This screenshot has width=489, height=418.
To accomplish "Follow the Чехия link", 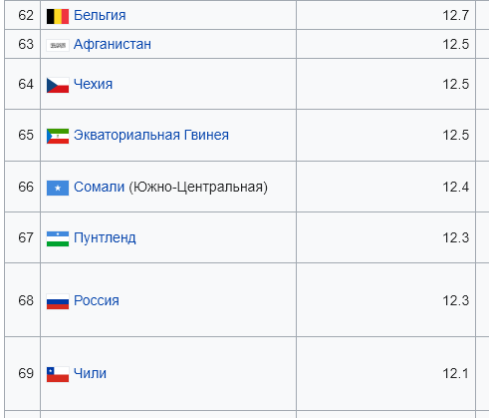I will pyautogui.click(x=93, y=84).
